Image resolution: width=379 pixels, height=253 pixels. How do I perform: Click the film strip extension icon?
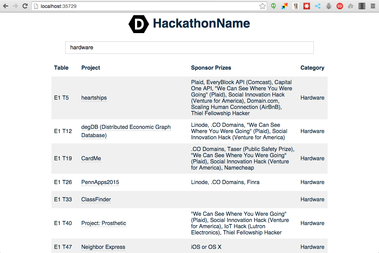coord(362,6)
